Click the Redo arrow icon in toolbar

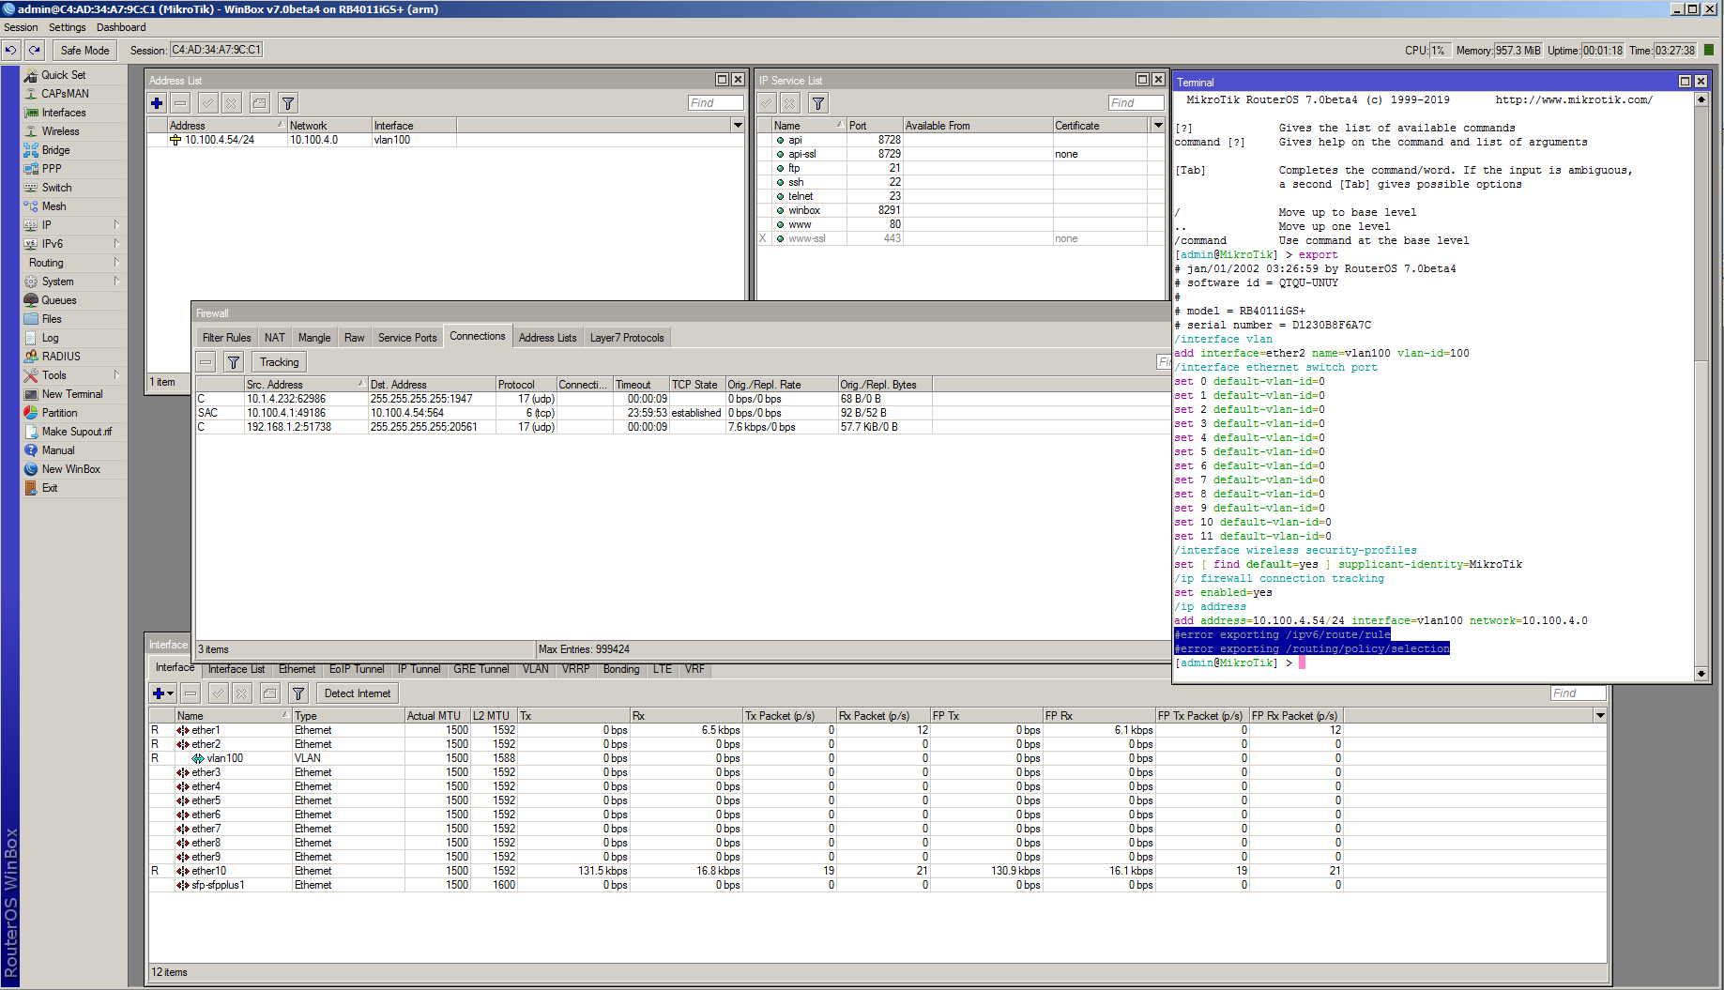click(x=35, y=50)
